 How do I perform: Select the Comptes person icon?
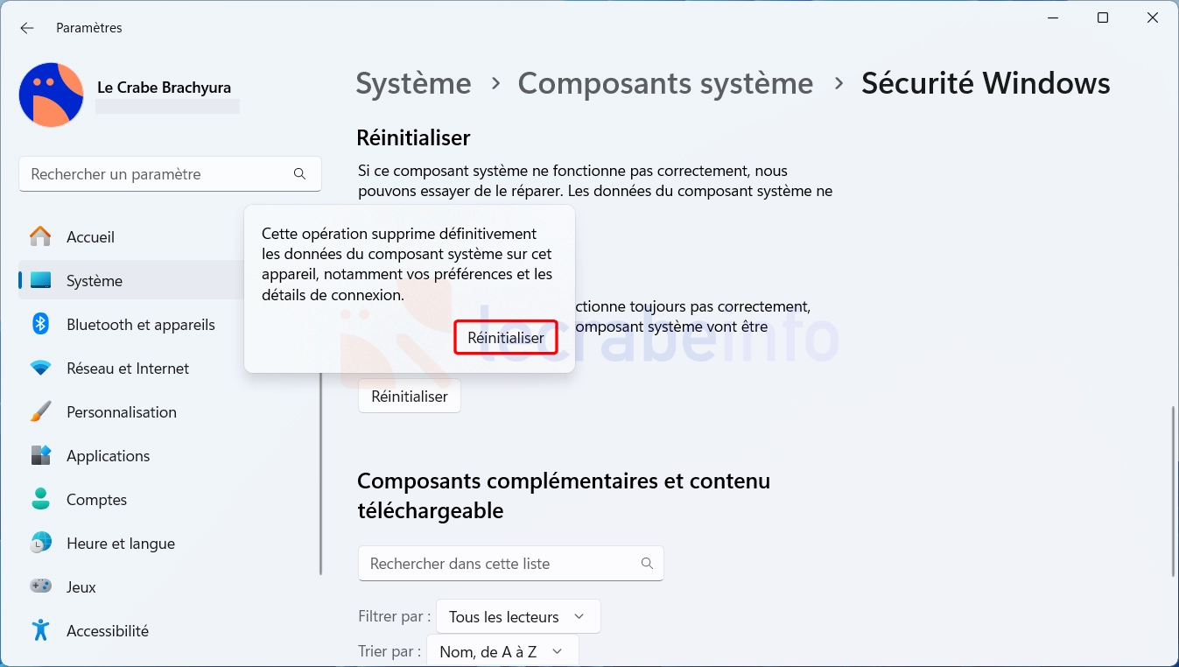tap(40, 499)
